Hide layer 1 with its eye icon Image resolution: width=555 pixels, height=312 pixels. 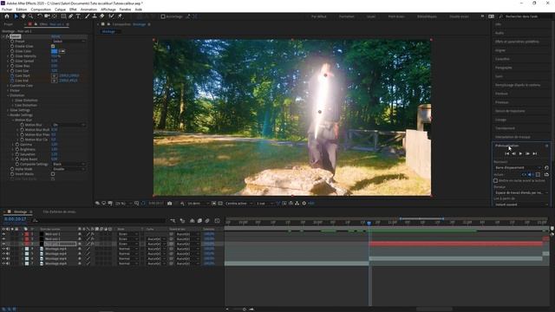(3, 234)
